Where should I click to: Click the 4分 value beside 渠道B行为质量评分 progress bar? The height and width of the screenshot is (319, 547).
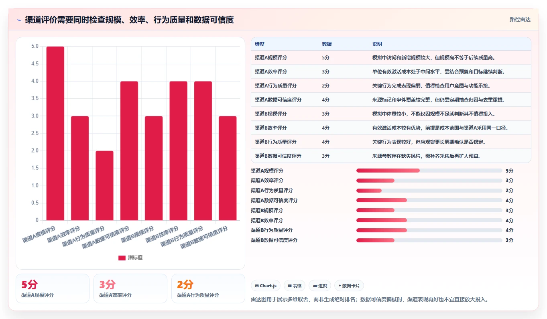click(x=509, y=230)
